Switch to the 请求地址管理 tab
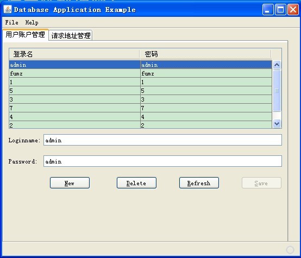The width and height of the screenshot is (301, 258). coord(71,35)
